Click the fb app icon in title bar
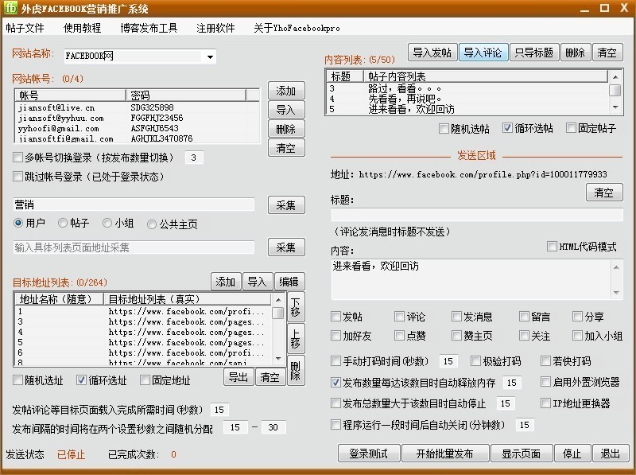The image size is (636, 475). [10, 7]
